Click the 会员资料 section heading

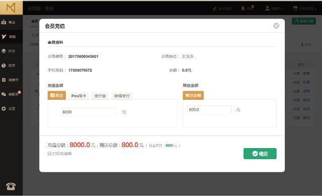(x=55, y=42)
